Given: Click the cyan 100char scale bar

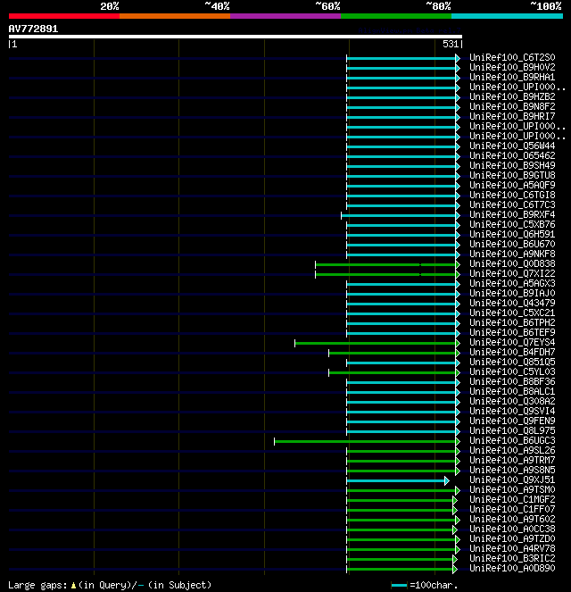Looking at the screenshot, I should click(x=399, y=585).
